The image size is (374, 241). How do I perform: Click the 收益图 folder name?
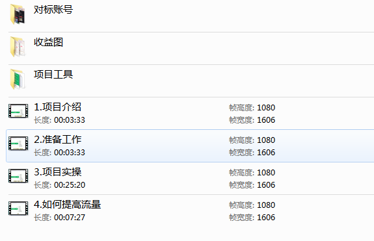pos(48,42)
